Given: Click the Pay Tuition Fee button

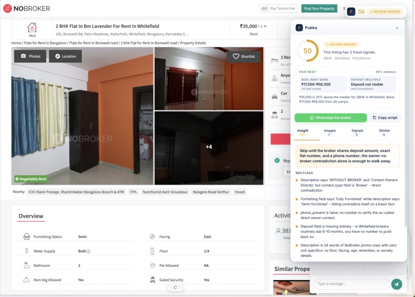Looking at the screenshot, I should 278,8.
